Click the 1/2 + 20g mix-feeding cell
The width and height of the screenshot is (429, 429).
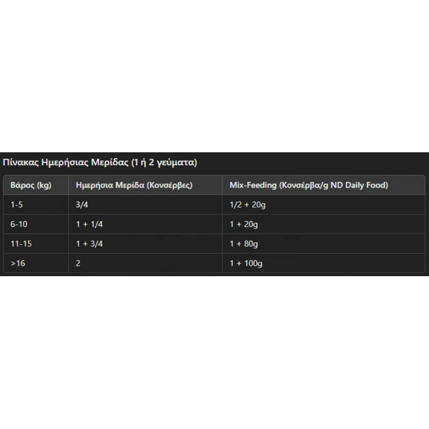coord(324,205)
